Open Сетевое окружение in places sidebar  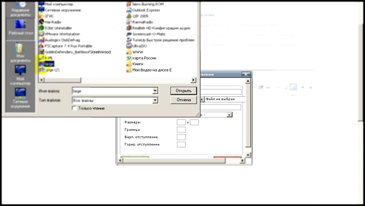[20, 98]
